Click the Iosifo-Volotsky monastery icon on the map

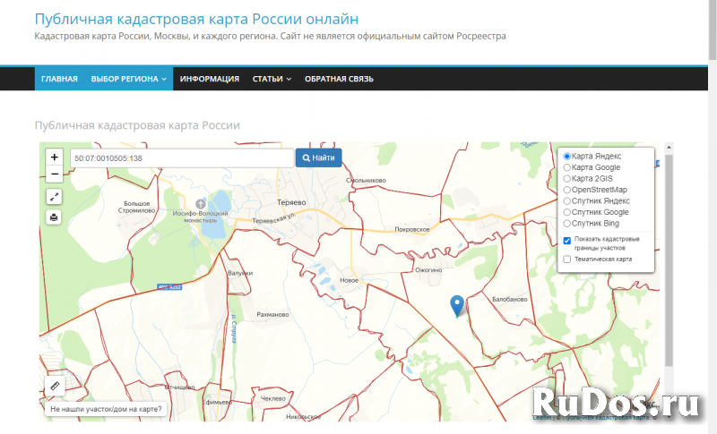pos(200,204)
